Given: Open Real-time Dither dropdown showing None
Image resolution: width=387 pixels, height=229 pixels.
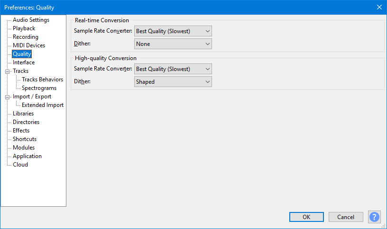Looking at the screenshot, I should [x=173, y=44].
